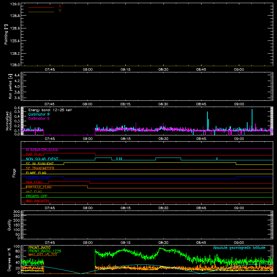Click the SC_TRANSMITTER flag label
The image size is (277, 277).
(40, 168)
